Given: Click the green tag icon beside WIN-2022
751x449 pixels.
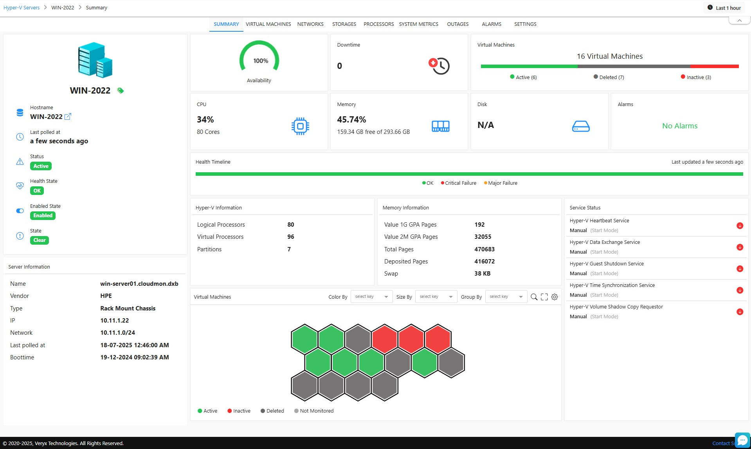Looking at the screenshot, I should (121, 90).
